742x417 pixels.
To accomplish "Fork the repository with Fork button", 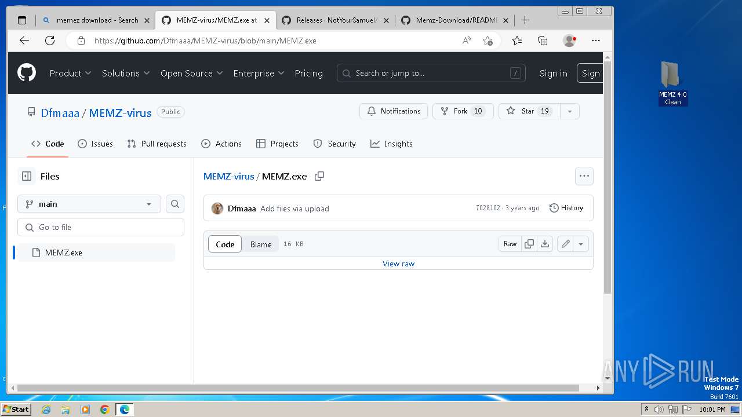I will (x=463, y=111).
